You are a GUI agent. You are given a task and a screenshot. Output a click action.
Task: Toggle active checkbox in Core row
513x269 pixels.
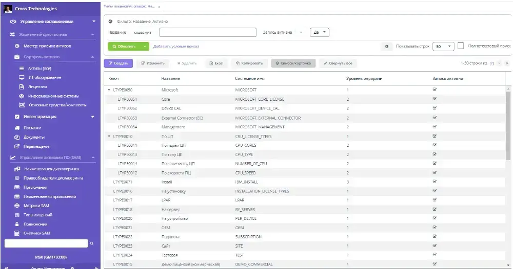tap(435, 99)
